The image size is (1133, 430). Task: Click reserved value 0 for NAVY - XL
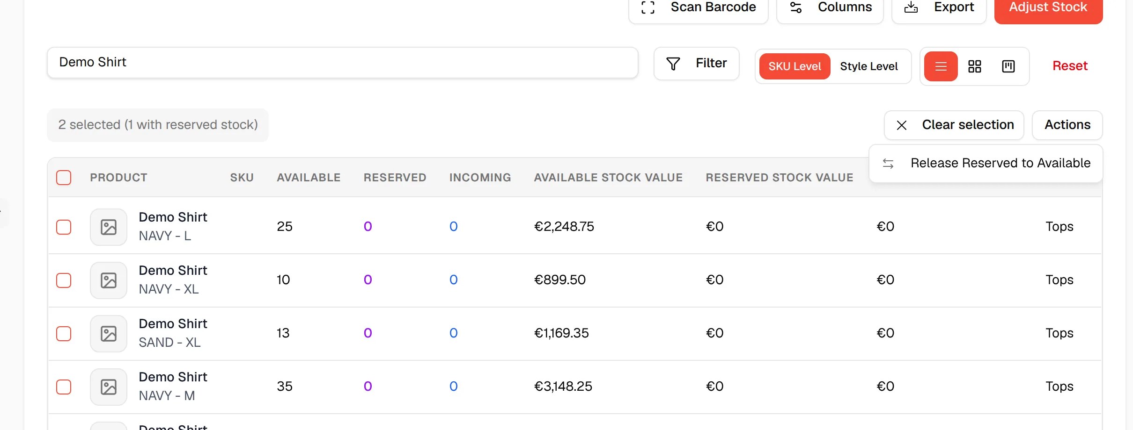(x=368, y=280)
